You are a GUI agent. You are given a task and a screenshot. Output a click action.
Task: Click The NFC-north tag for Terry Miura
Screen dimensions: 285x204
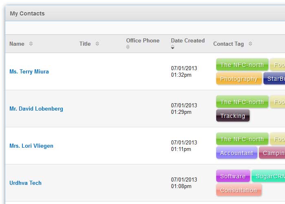tap(242, 64)
